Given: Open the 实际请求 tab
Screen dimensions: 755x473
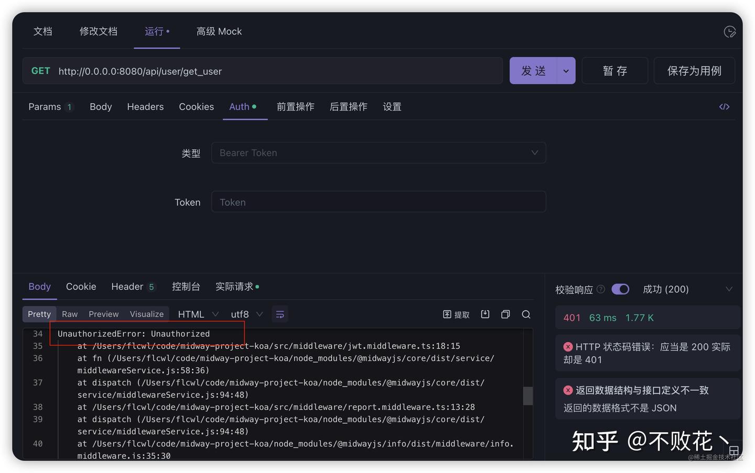Looking at the screenshot, I should (x=237, y=287).
